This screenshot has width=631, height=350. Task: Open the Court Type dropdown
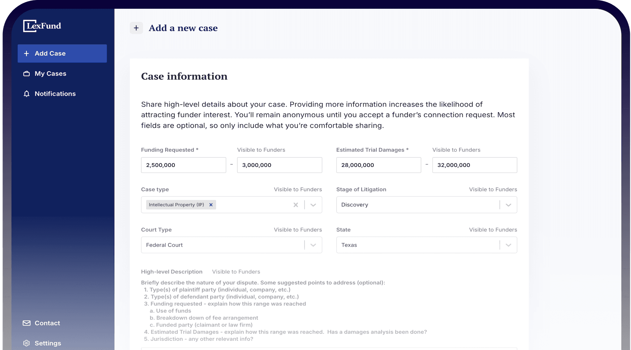231,245
